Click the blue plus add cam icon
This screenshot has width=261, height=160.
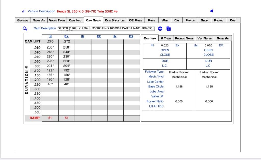(x=160, y=29)
